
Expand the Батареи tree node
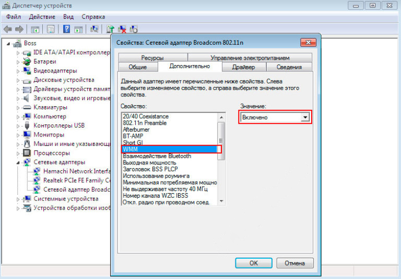pyautogui.click(x=18, y=62)
